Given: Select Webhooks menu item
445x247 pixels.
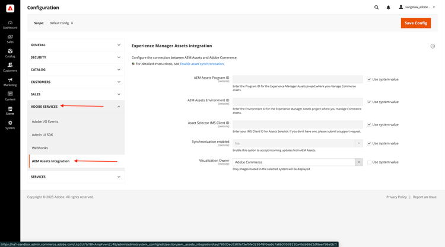Looking at the screenshot, I should point(40,148).
